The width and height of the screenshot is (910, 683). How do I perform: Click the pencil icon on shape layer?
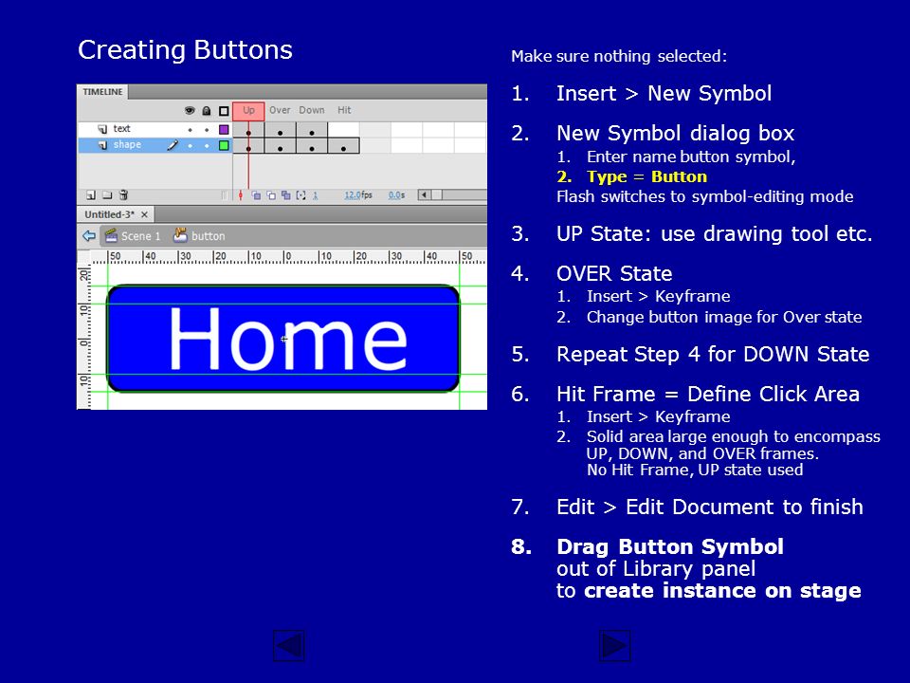(173, 145)
